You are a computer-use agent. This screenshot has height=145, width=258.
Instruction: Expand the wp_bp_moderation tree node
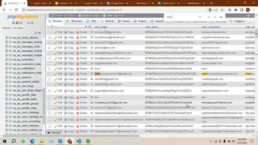tap(6, 60)
